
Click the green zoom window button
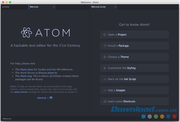[10, 2]
